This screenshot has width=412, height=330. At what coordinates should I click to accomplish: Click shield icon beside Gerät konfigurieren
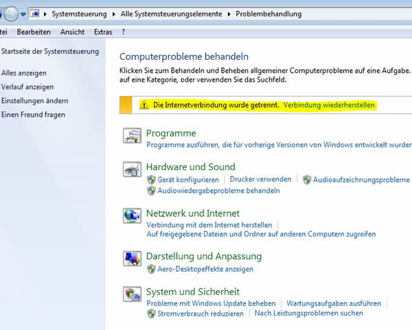click(151, 180)
